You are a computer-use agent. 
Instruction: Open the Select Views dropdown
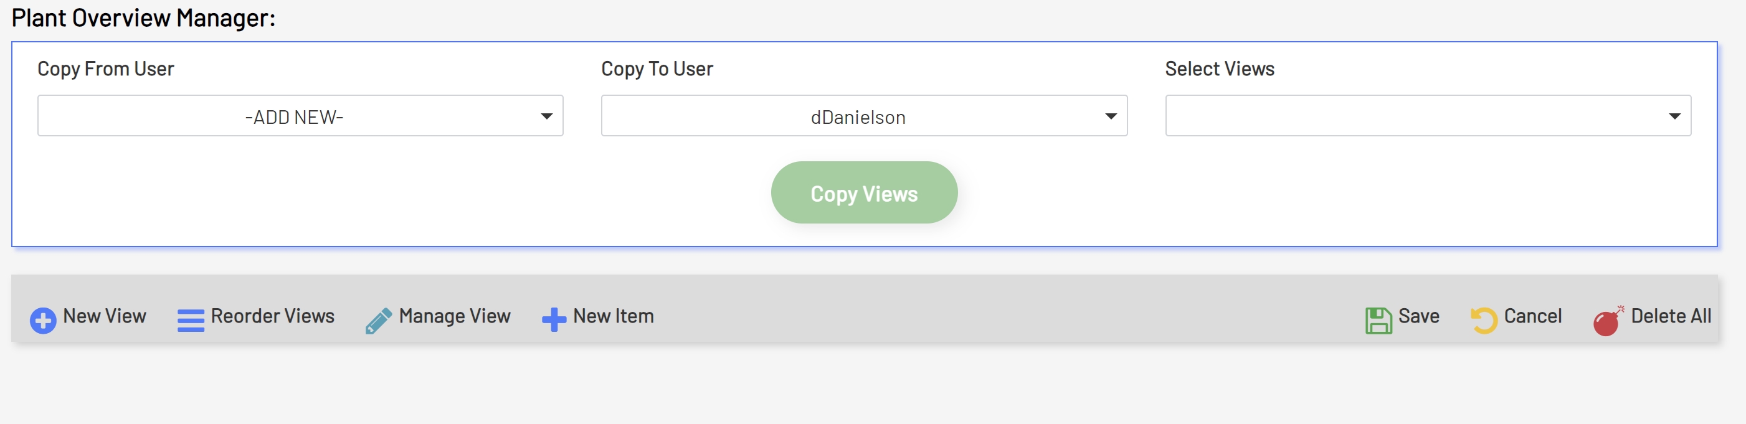coord(1426,116)
